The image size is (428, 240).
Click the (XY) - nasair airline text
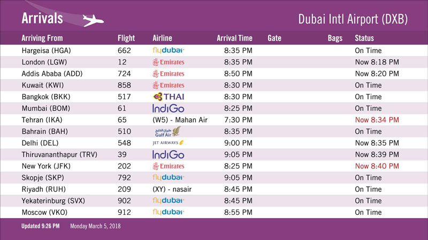click(172, 189)
